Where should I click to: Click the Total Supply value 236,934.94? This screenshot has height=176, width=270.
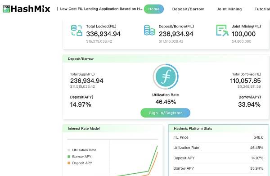pyautogui.click(x=86, y=81)
